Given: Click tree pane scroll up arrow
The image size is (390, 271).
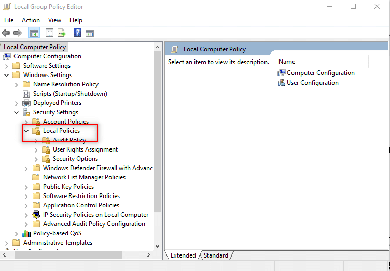Looking at the screenshot, I should click(x=158, y=47).
